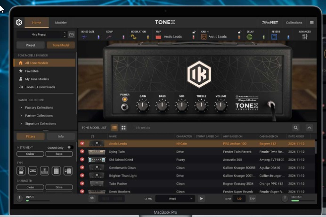Switch to the Tone Model tab

pyautogui.click(x=61, y=45)
